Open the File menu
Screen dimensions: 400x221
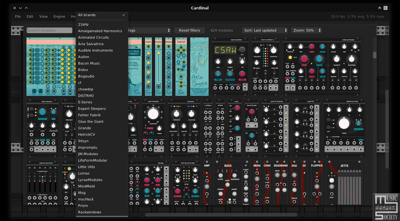(18, 16)
